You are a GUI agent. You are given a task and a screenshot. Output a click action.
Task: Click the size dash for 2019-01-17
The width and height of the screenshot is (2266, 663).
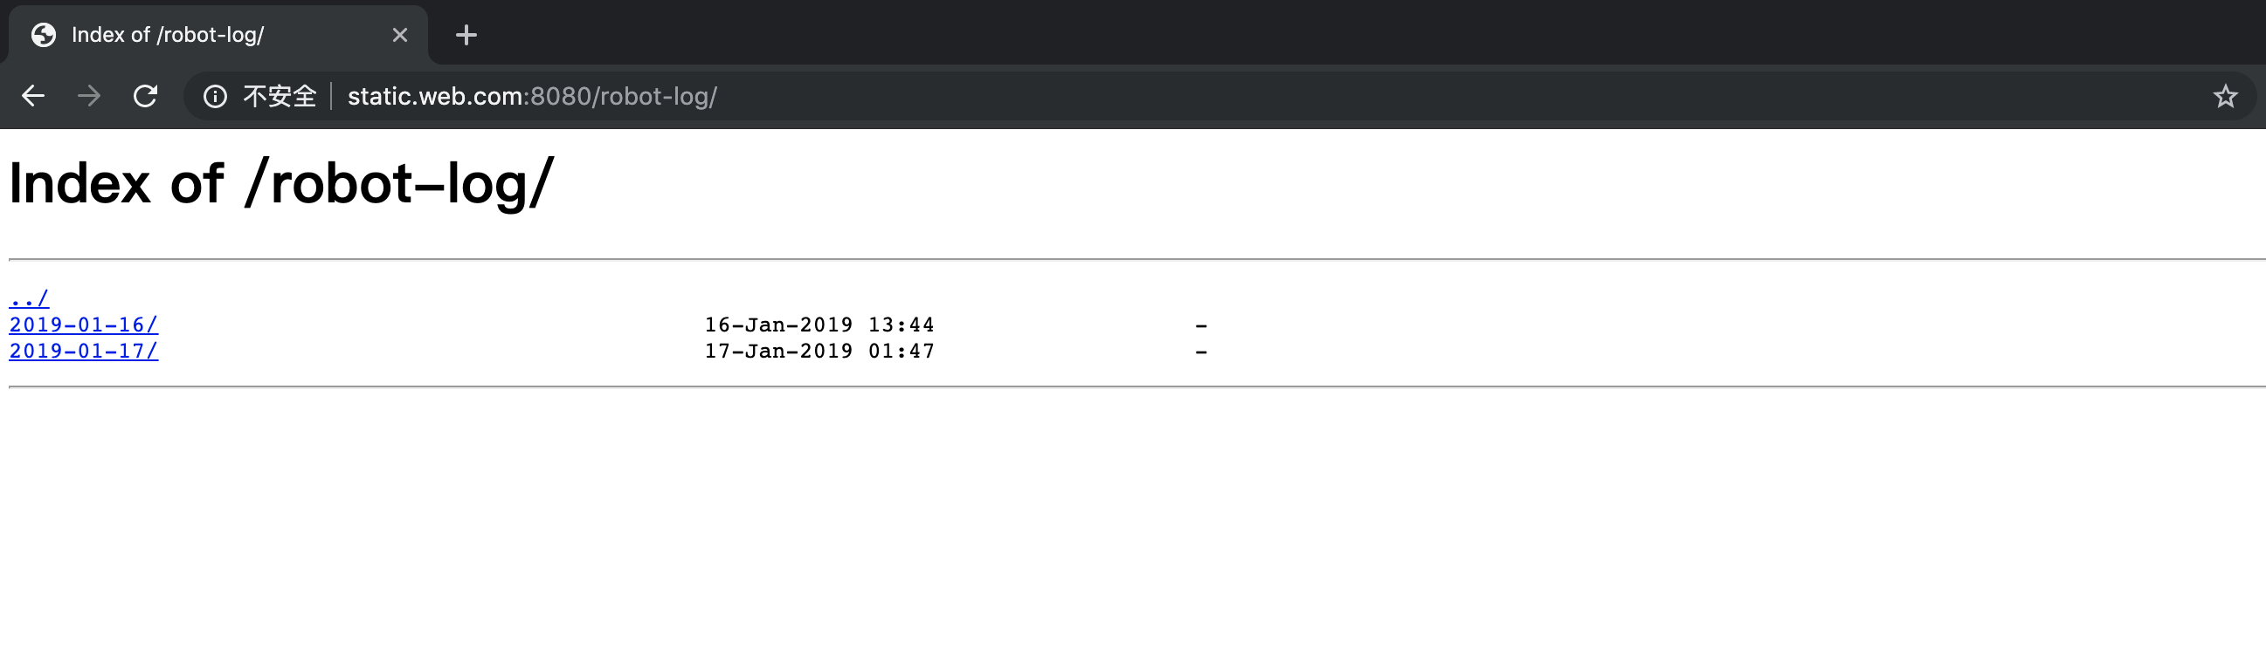[x=1201, y=352]
